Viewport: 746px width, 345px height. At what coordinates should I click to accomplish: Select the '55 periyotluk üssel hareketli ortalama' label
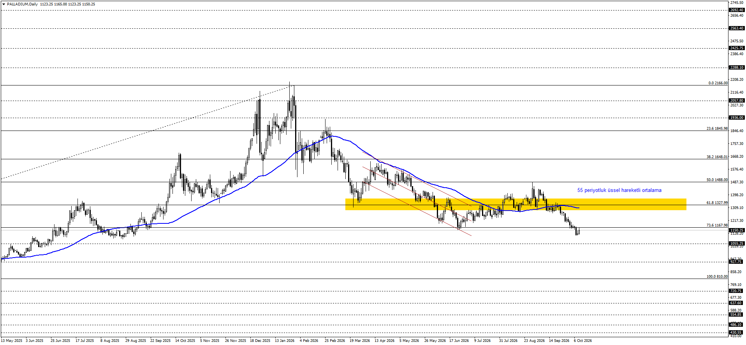[x=619, y=190]
